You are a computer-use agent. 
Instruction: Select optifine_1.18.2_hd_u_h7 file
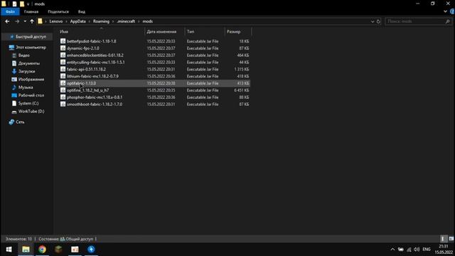[x=87, y=90]
